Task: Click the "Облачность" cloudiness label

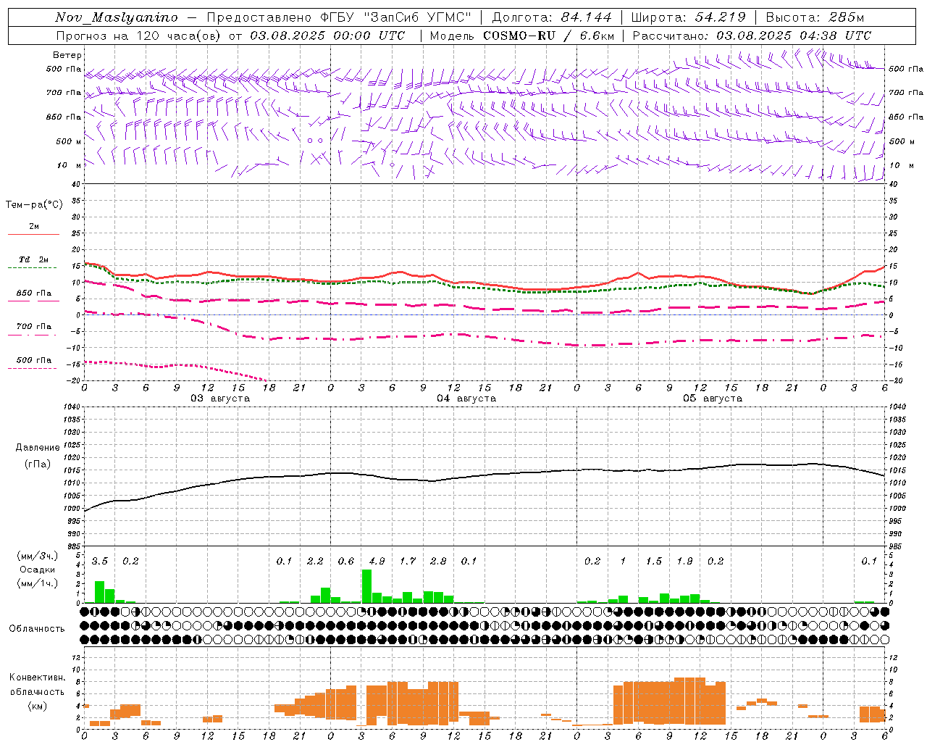Action: 37,629
